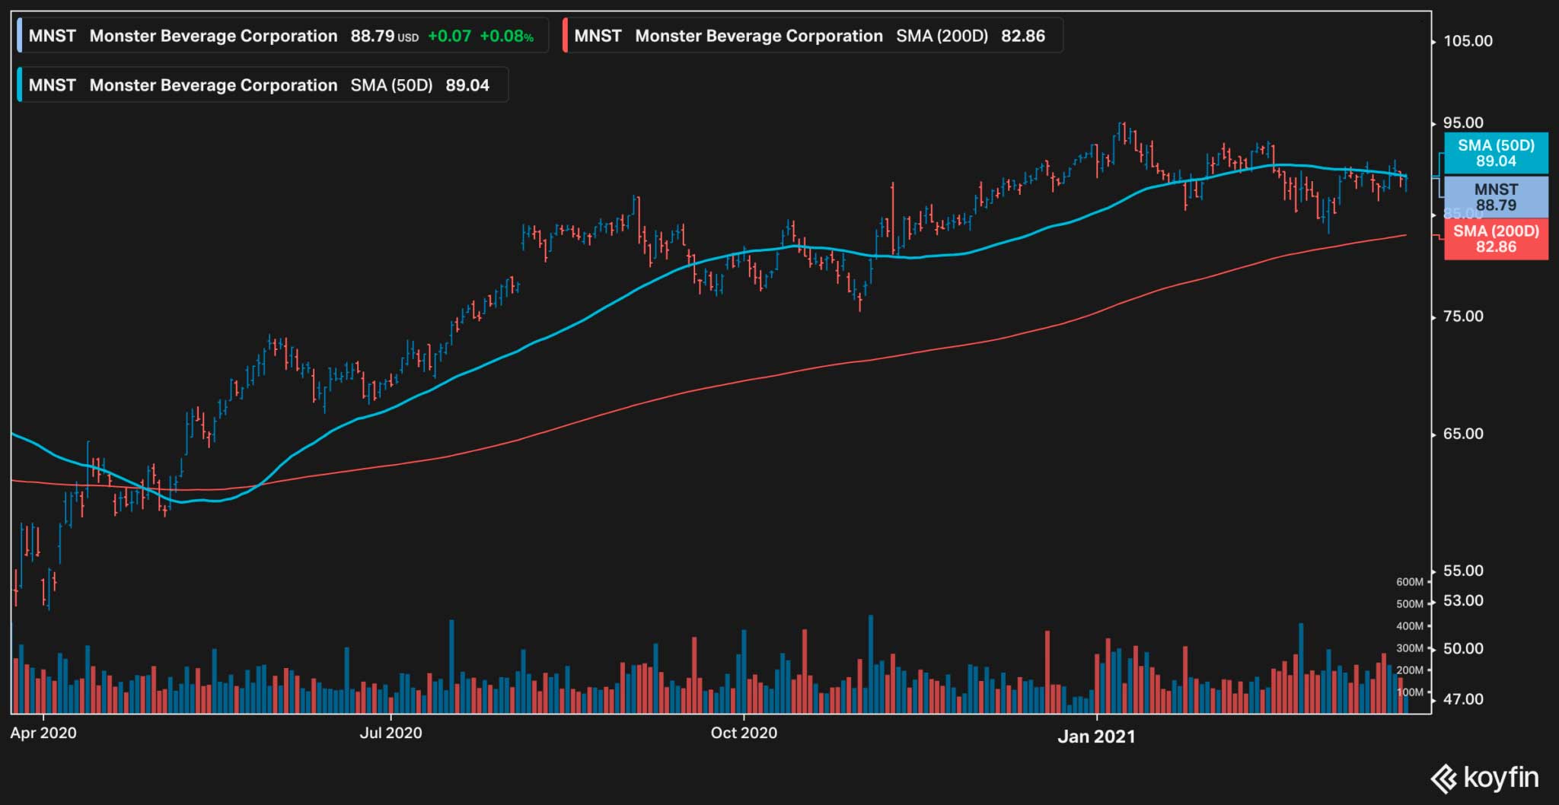The height and width of the screenshot is (805, 1559).
Task: Click the red color bar of SMA (200D) legend
Action: pos(565,36)
